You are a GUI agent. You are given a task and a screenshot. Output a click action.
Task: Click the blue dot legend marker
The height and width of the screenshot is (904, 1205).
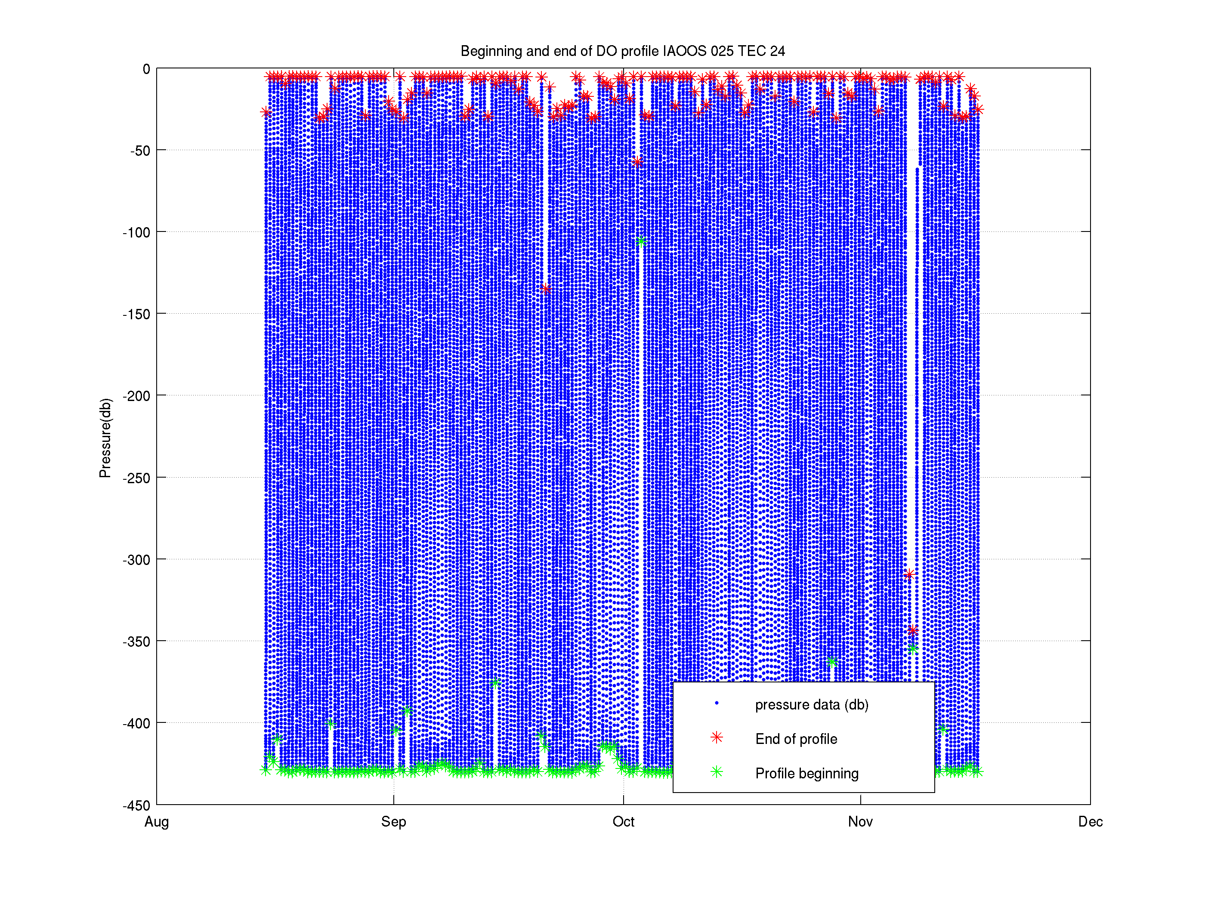[x=717, y=703]
